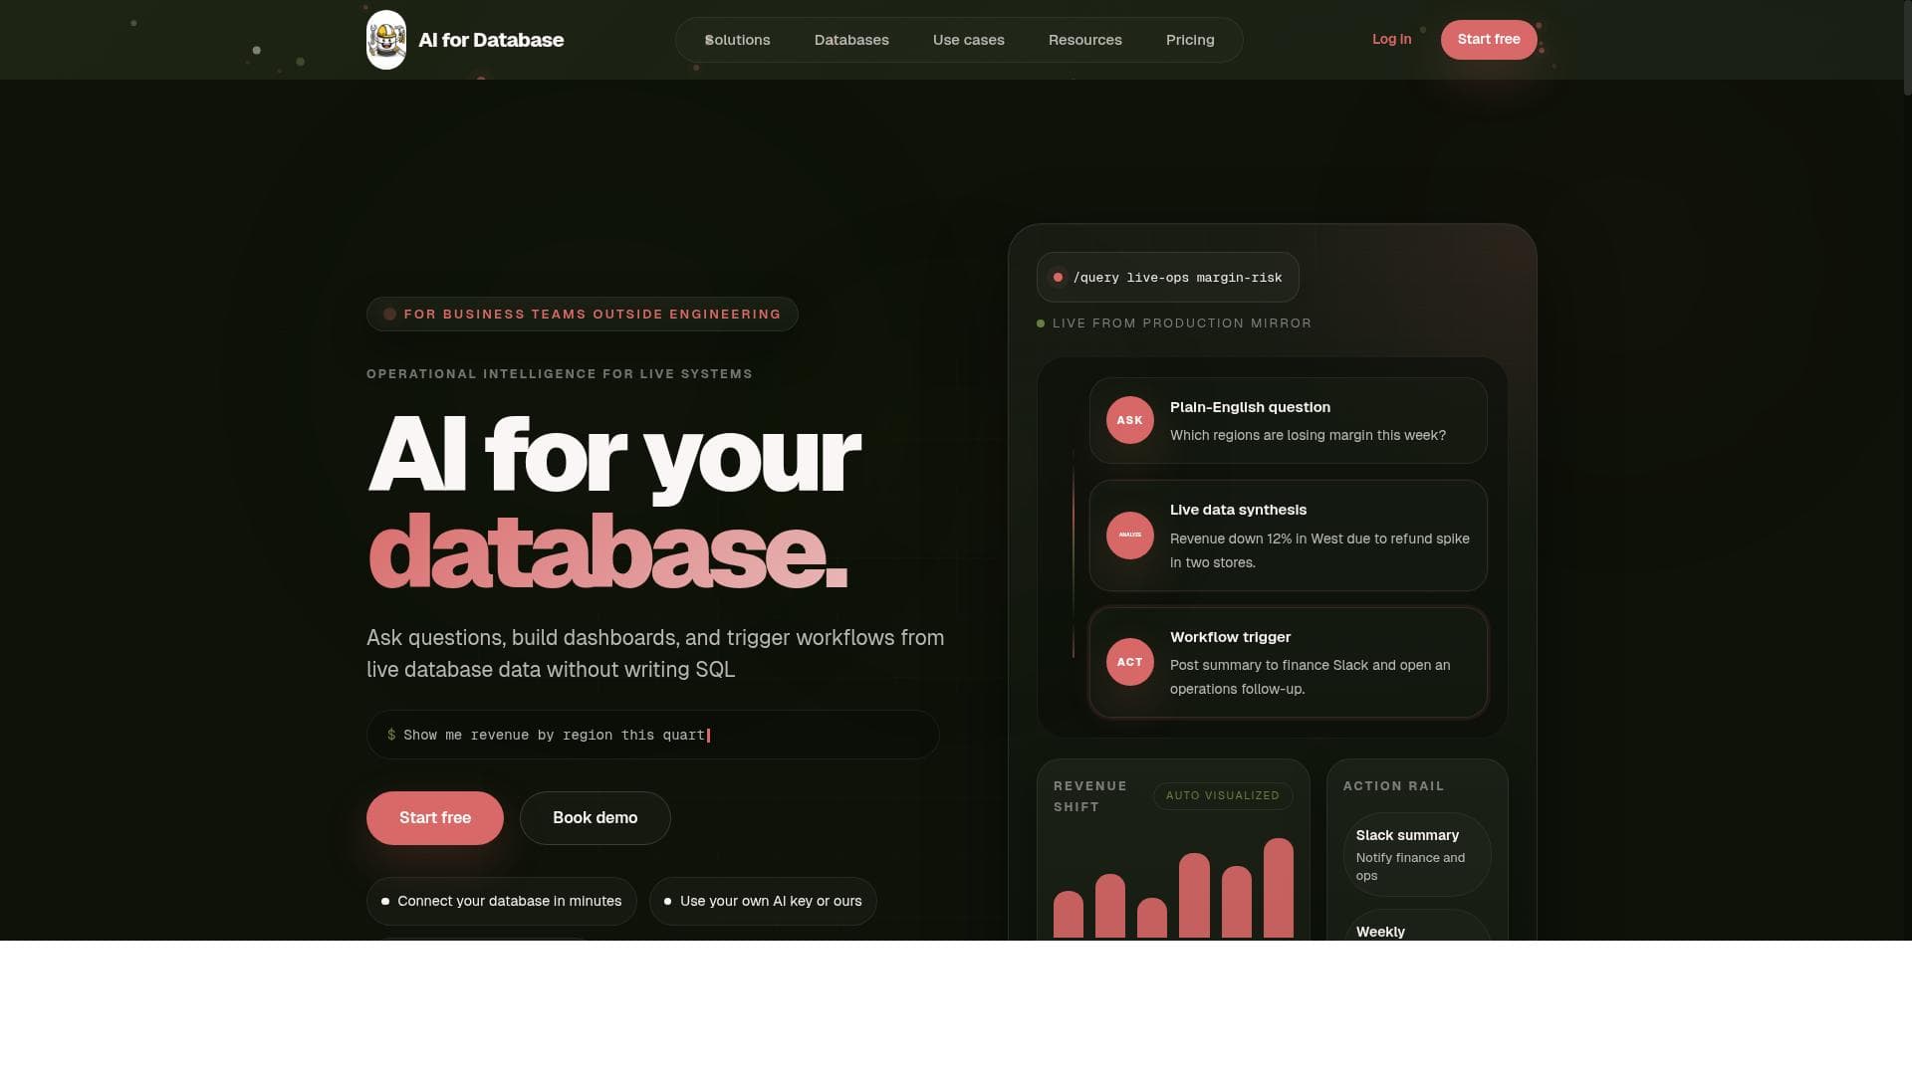The height and width of the screenshot is (1075, 1912).
Task: Click the Log in link
Action: coord(1391,40)
